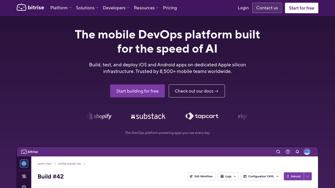Click the Build #42 heading
This screenshot has width=335, height=188.
[x=51, y=176]
